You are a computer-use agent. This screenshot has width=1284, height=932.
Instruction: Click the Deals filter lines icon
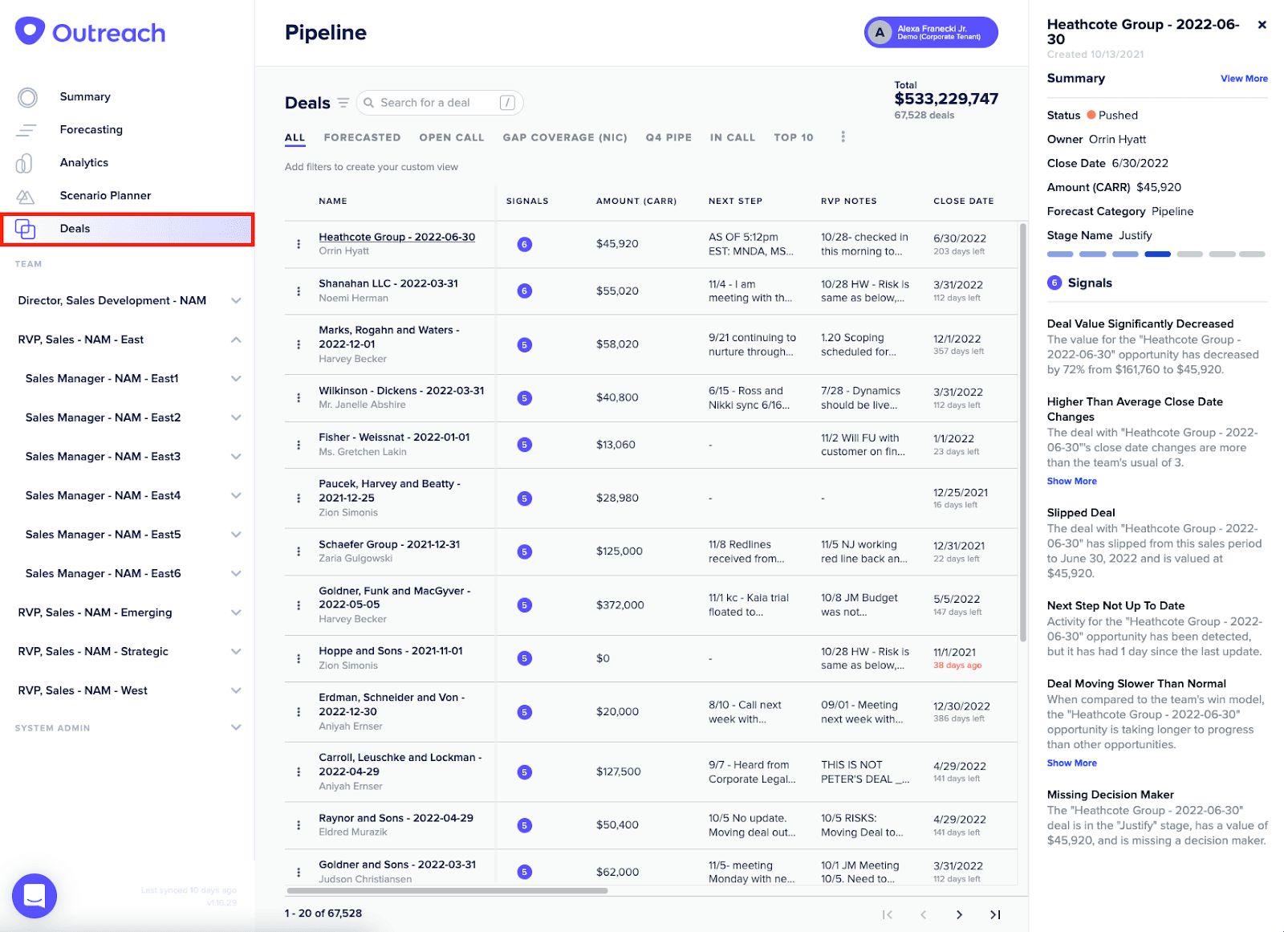click(343, 103)
